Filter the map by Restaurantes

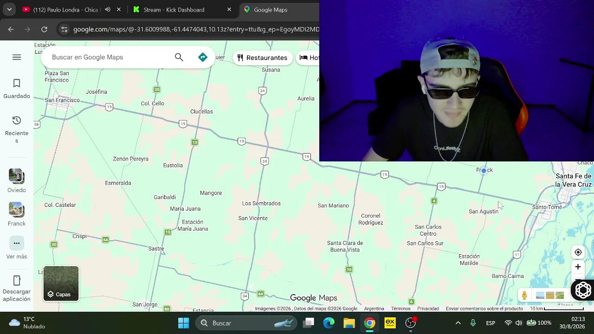(262, 58)
